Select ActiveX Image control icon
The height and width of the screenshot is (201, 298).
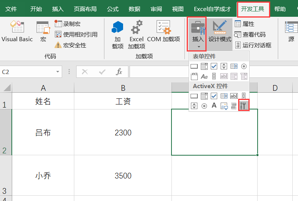point(224,106)
